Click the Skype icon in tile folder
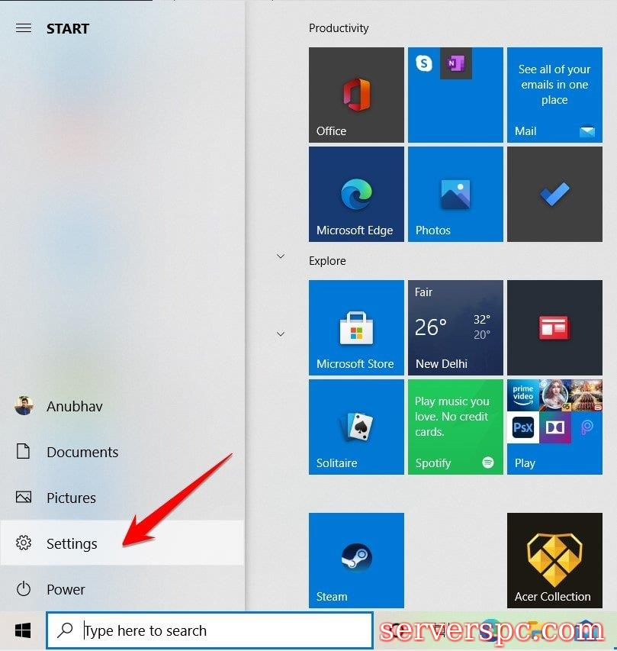 424,64
